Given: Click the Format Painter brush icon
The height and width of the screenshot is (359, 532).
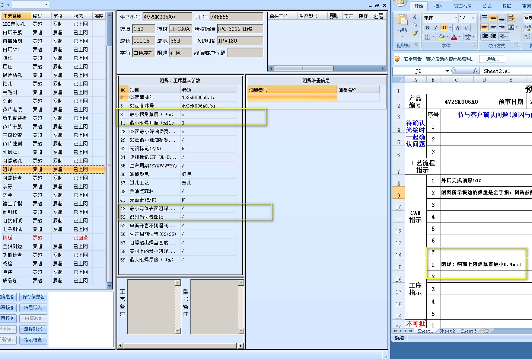Looking at the screenshot, I should tap(414, 33).
